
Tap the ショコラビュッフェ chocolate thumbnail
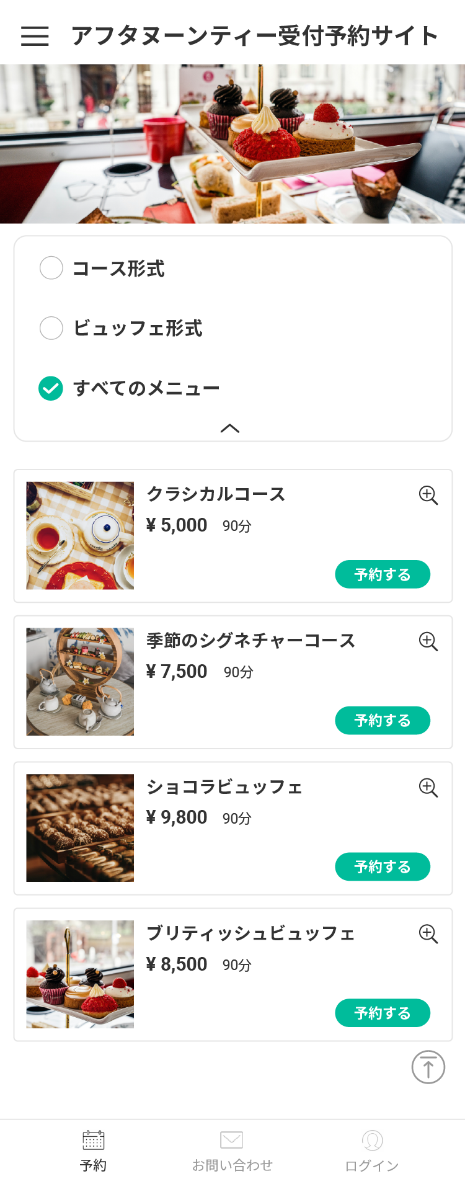[x=80, y=828]
